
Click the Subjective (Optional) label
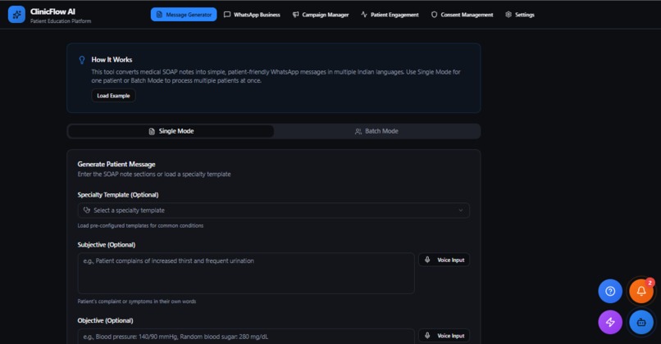[107, 245]
